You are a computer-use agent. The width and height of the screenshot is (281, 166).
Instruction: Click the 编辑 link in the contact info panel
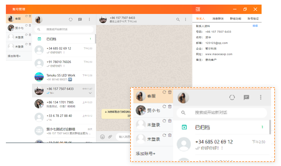click(x=255, y=26)
